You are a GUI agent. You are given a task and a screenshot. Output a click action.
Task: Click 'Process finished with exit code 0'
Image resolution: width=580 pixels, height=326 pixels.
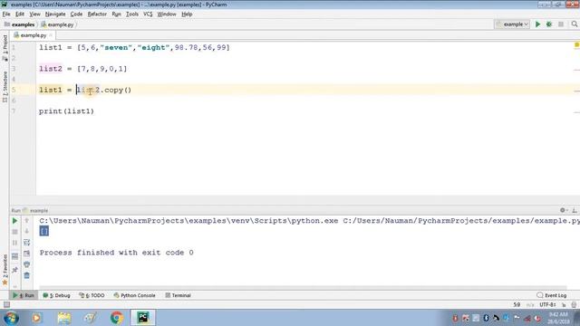pos(117,253)
